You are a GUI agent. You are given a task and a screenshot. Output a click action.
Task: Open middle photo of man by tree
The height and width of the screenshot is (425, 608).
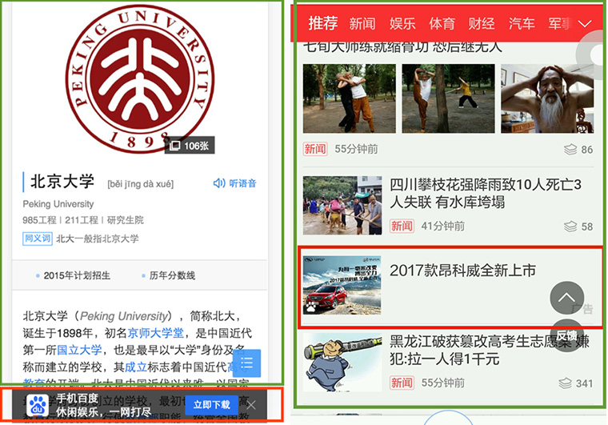(448, 98)
